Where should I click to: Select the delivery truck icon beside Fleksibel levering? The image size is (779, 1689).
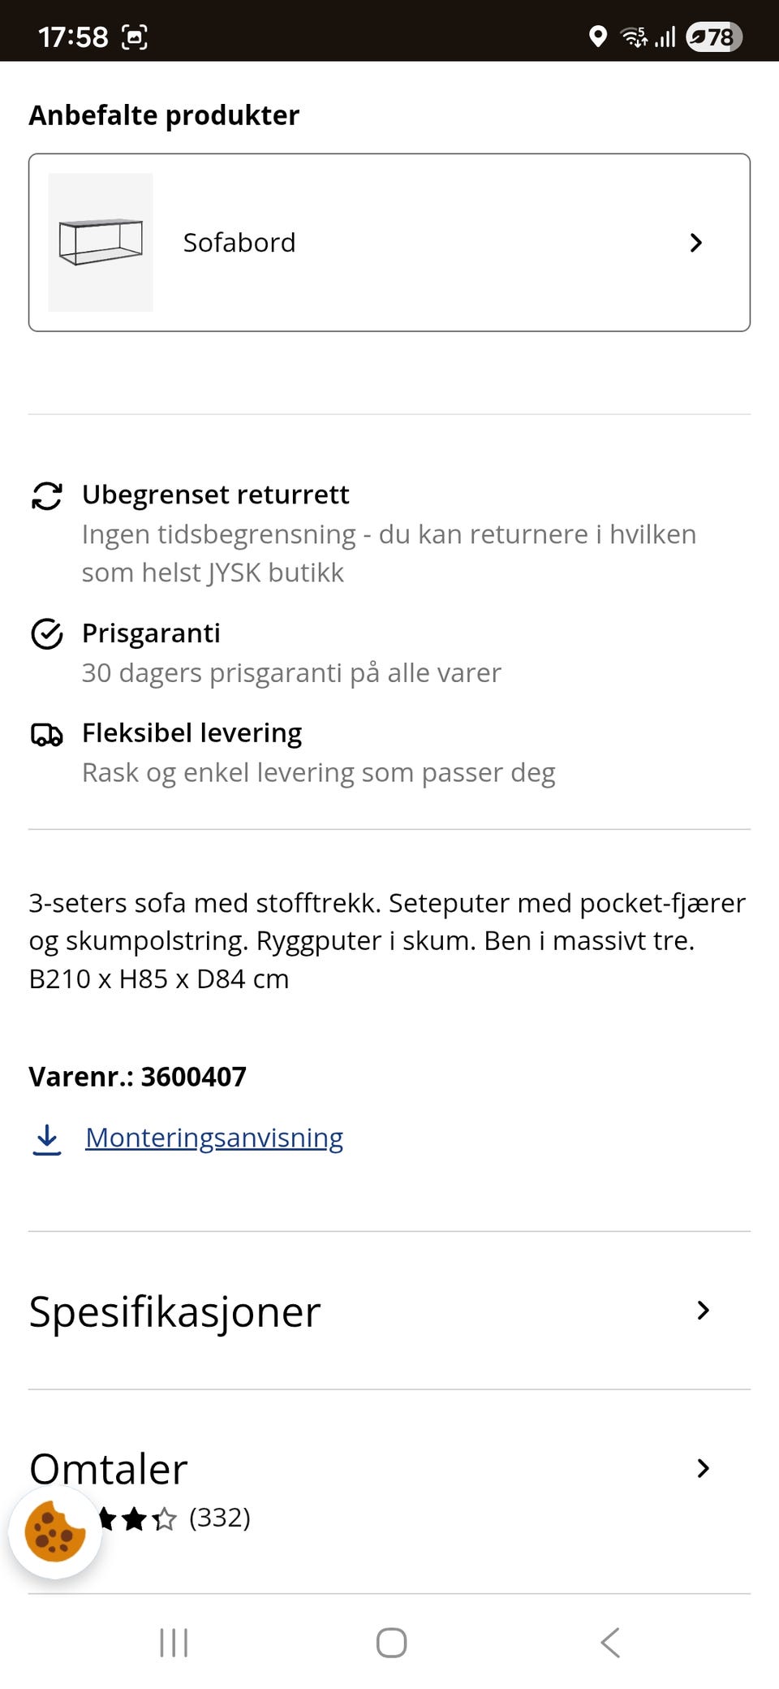click(47, 735)
